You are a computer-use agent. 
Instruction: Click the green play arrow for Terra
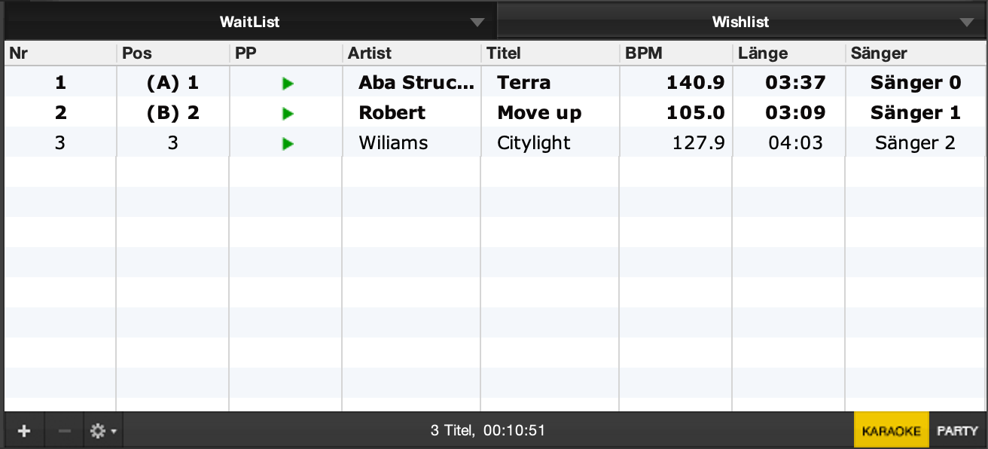(287, 84)
